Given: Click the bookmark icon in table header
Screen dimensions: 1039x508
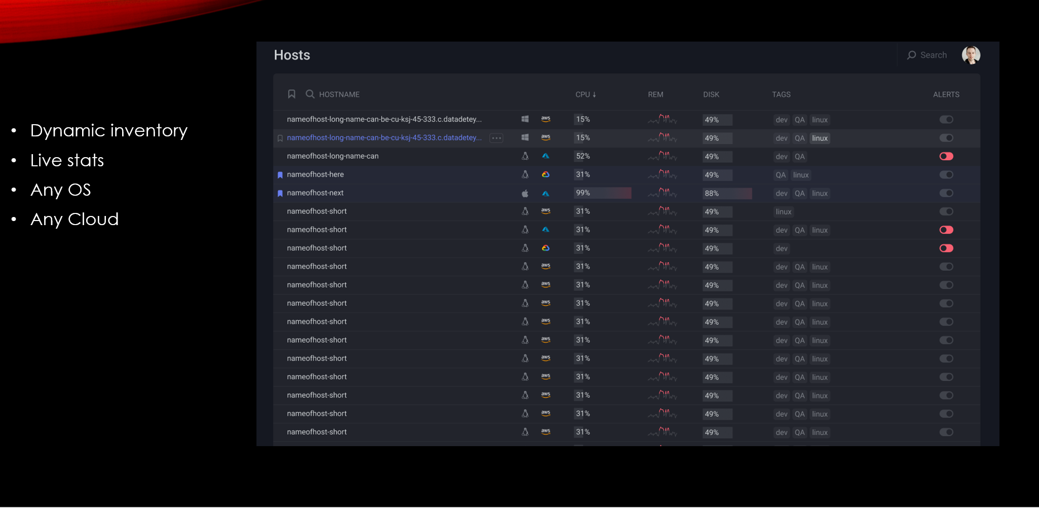Looking at the screenshot, I should (x=291, y=94).
